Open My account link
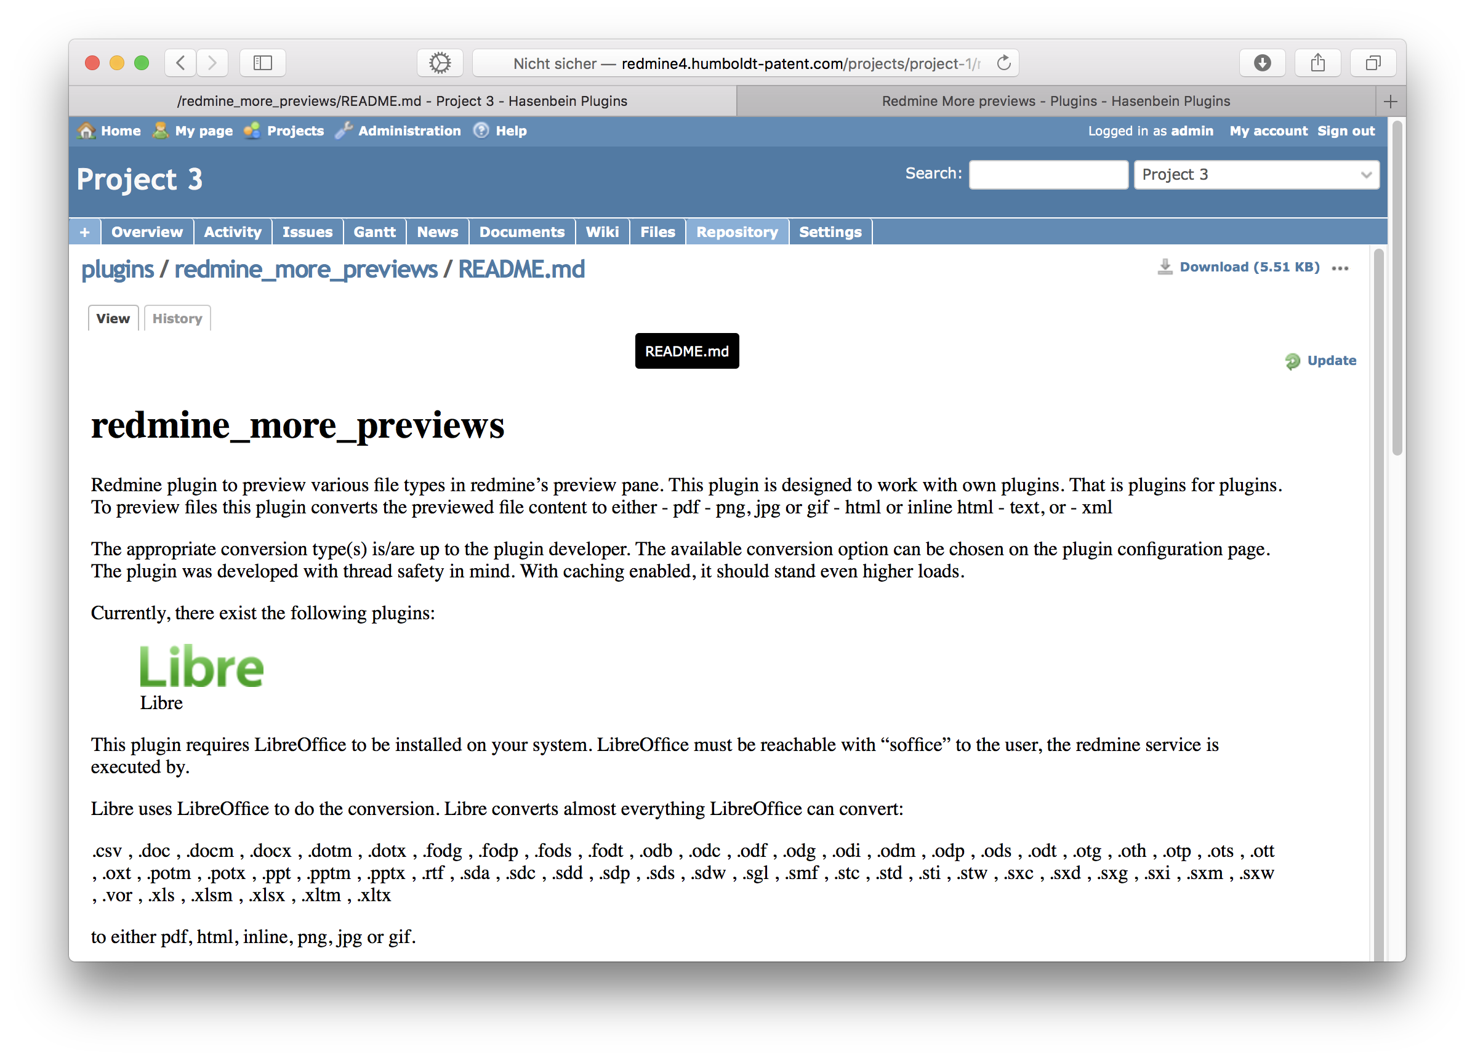 point(1268,130)
